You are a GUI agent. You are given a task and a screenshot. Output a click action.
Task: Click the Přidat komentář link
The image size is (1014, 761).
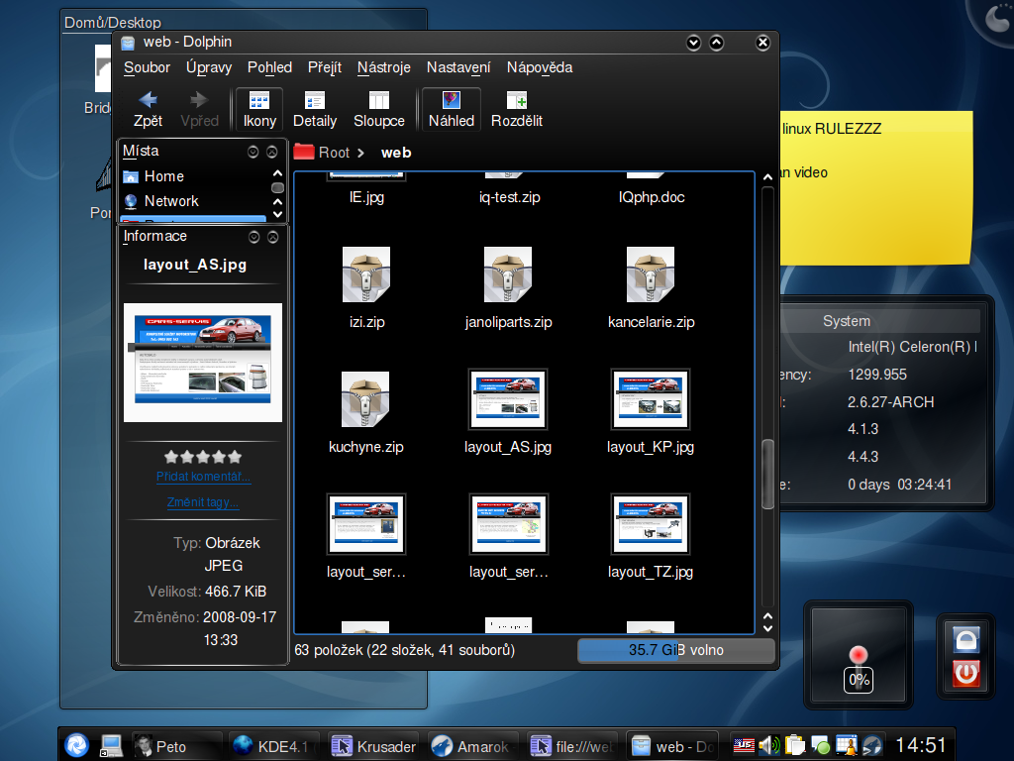(x=203, y=477)
